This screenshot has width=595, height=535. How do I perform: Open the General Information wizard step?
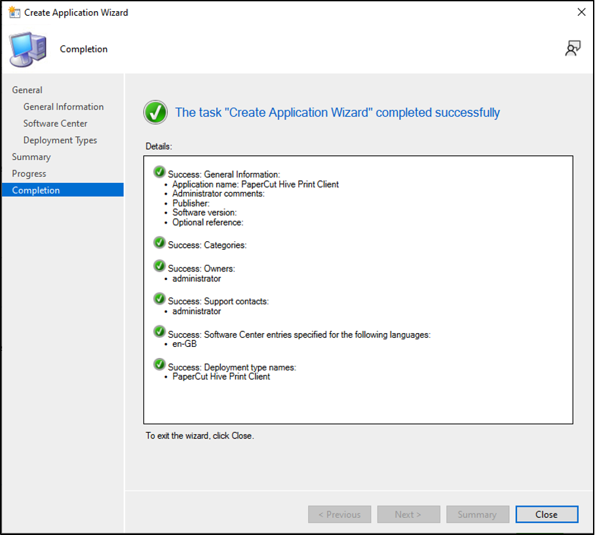64,107
